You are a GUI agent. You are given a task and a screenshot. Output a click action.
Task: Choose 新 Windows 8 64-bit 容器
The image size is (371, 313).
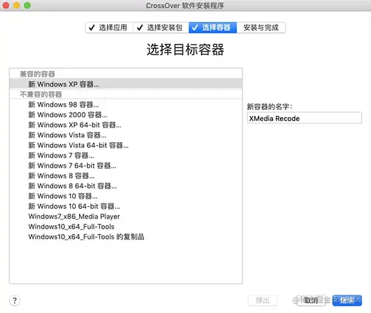(126, 186)
